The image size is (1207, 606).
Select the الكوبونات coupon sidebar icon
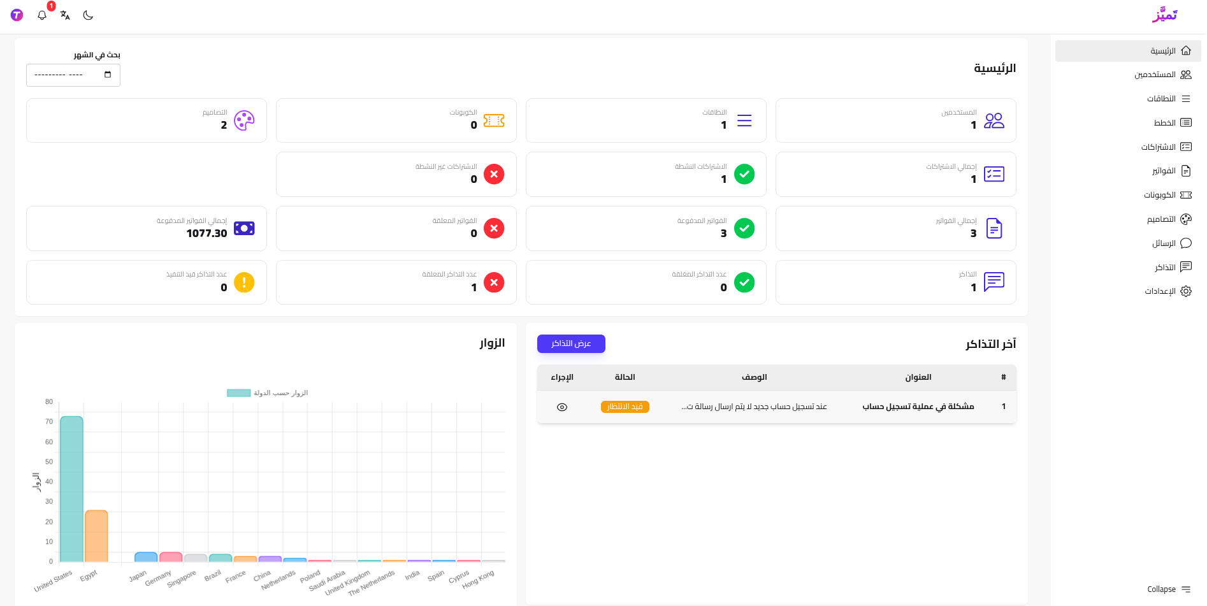(1185, 195)
